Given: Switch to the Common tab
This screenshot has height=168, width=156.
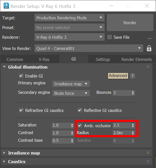Looking at the screenshot, I should (x=15, y=59).
